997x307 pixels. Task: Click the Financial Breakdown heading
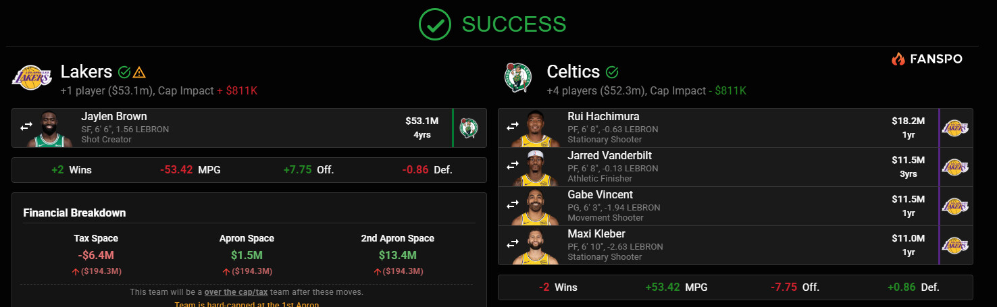74,213
